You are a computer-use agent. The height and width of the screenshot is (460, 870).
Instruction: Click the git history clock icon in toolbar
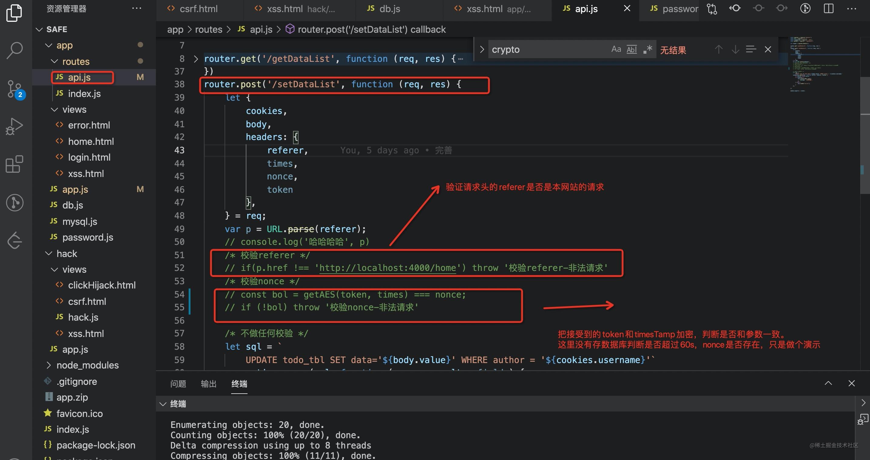click(805, 8)
